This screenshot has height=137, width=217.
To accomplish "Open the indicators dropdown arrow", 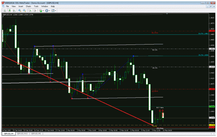I will click(43, 11).
